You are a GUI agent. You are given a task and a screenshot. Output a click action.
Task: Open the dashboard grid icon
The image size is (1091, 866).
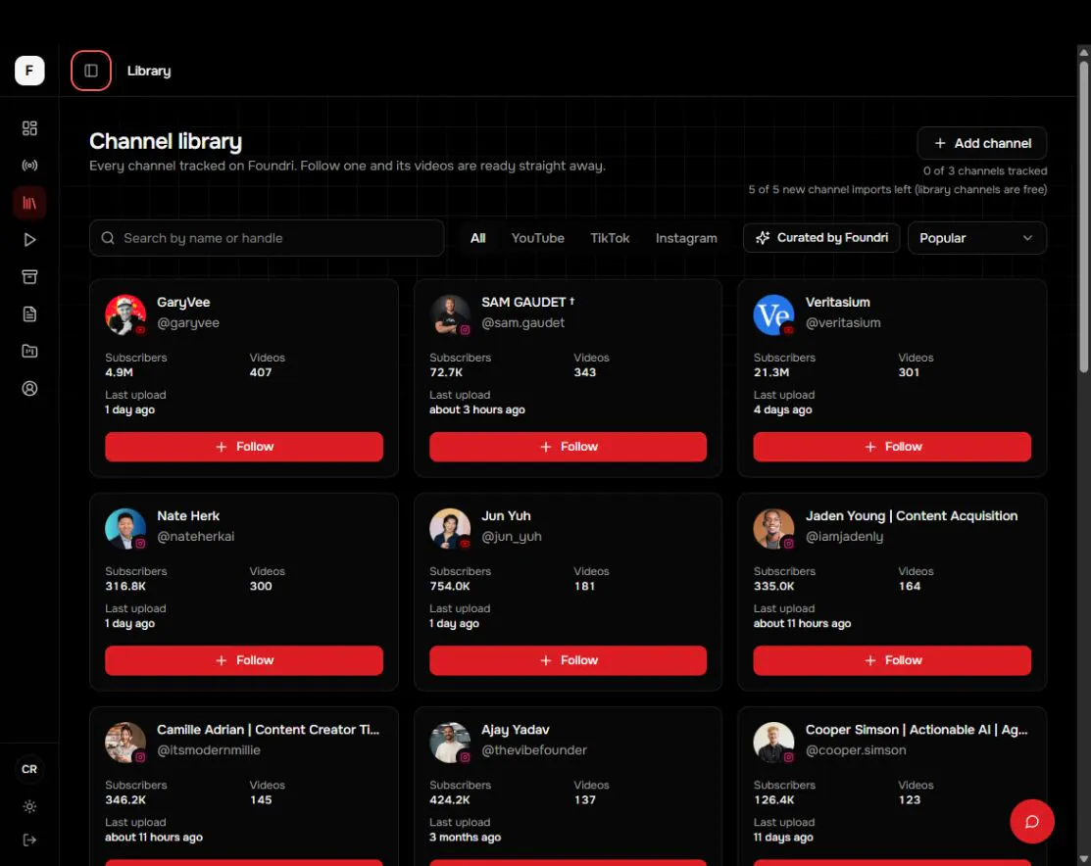pos(29,128)
